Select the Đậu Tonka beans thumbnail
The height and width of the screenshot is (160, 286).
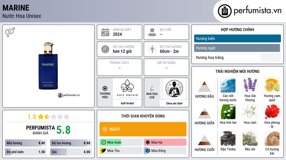(x=228, y=138)
